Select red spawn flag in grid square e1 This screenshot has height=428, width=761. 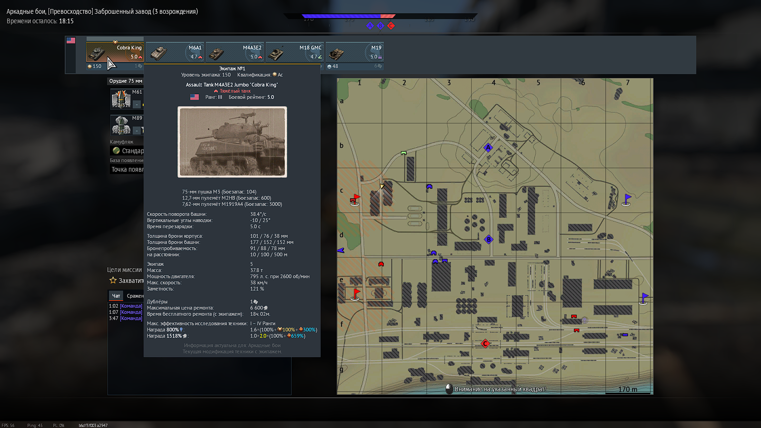[355, 294]
